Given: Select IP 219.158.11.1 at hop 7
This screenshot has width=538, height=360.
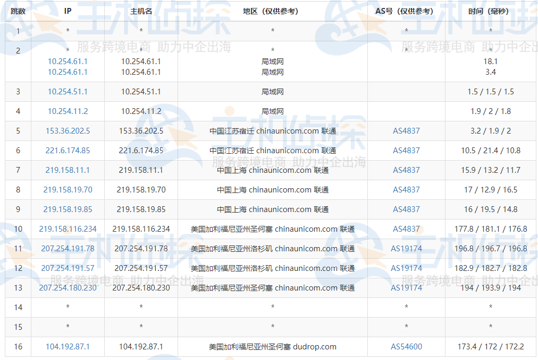Looking at the screenshot, I should [x=68, y=170].
